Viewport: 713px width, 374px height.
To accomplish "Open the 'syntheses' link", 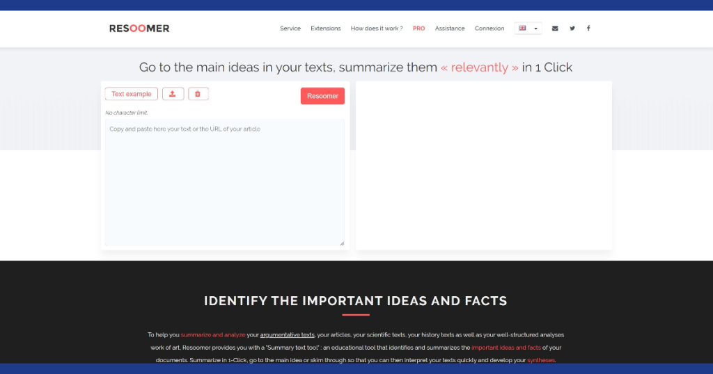I will [x=540, y=360].
